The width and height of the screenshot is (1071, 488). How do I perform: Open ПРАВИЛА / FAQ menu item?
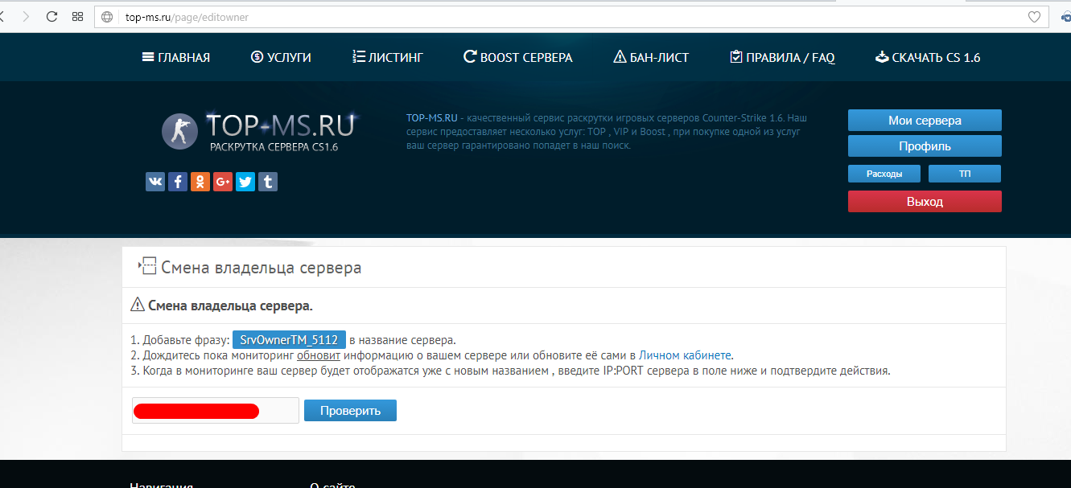[782, 57]
